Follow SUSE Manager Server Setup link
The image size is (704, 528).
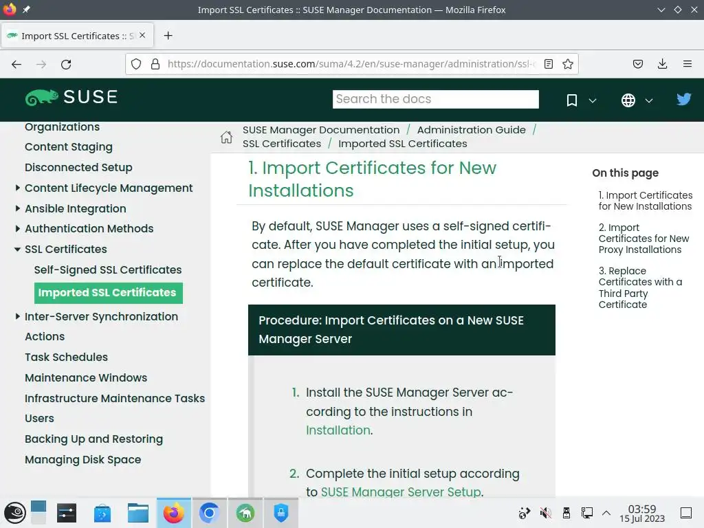click(x=401, y=492)
